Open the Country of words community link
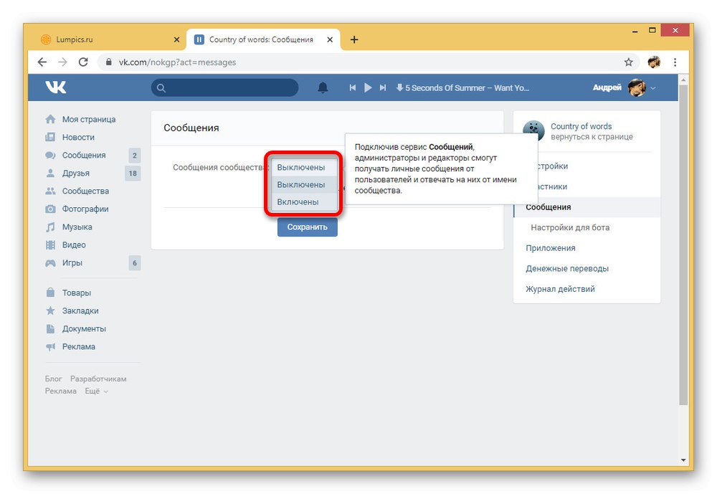The image size is (717, 494). [x=581, y=126]
